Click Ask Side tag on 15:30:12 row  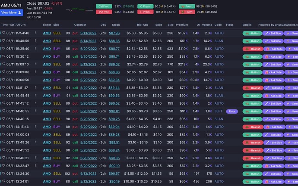pyautogui.click(x=273, y=57)
